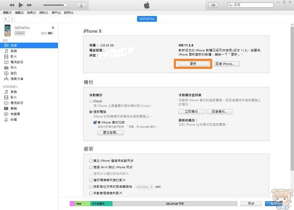Open on-device 影片 film icon

[6, 97]
